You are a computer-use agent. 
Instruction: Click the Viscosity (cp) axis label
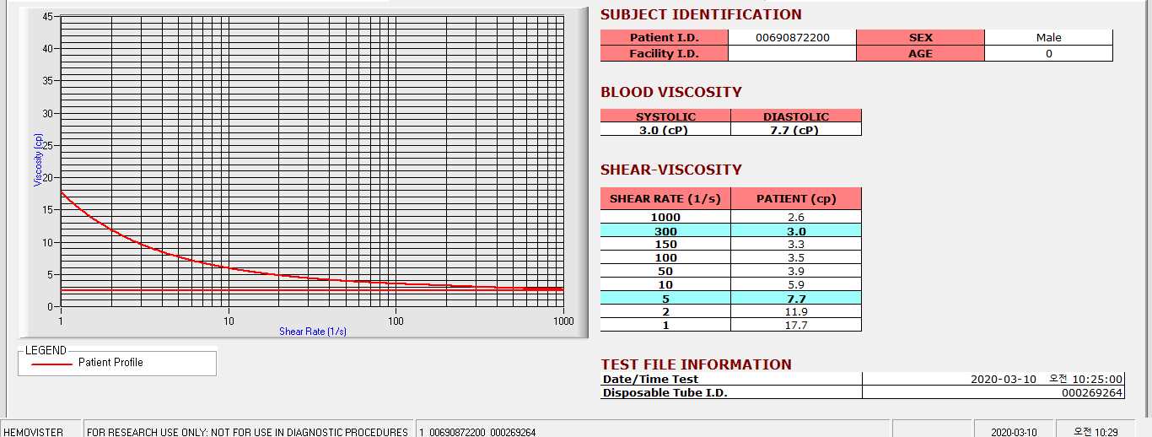[38, 159]
